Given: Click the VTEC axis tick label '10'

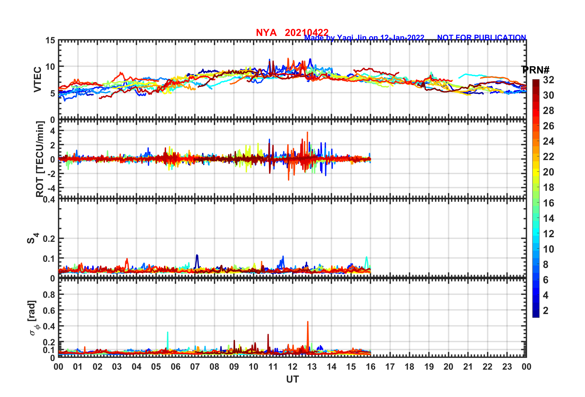Looking at the screenshot, I should 50,67.
